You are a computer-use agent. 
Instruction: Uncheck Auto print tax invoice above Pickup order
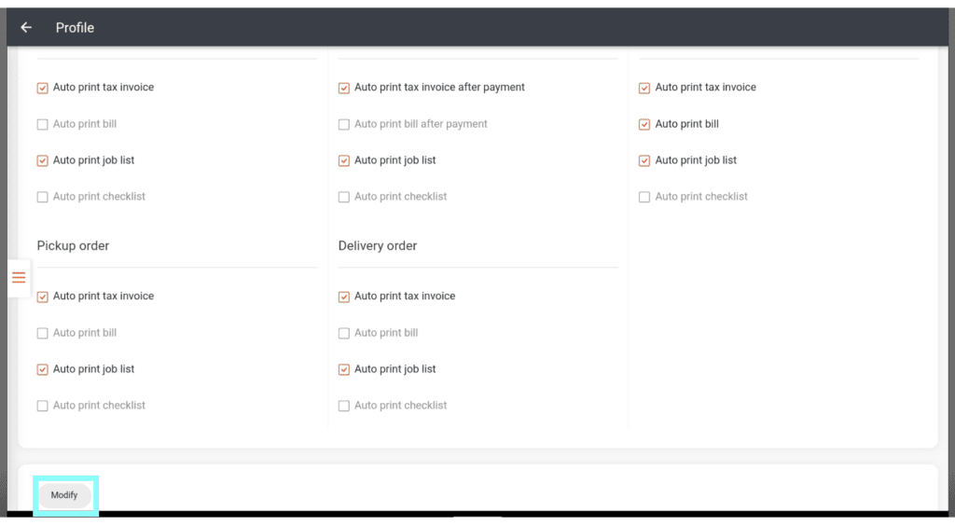pos(43,88)
